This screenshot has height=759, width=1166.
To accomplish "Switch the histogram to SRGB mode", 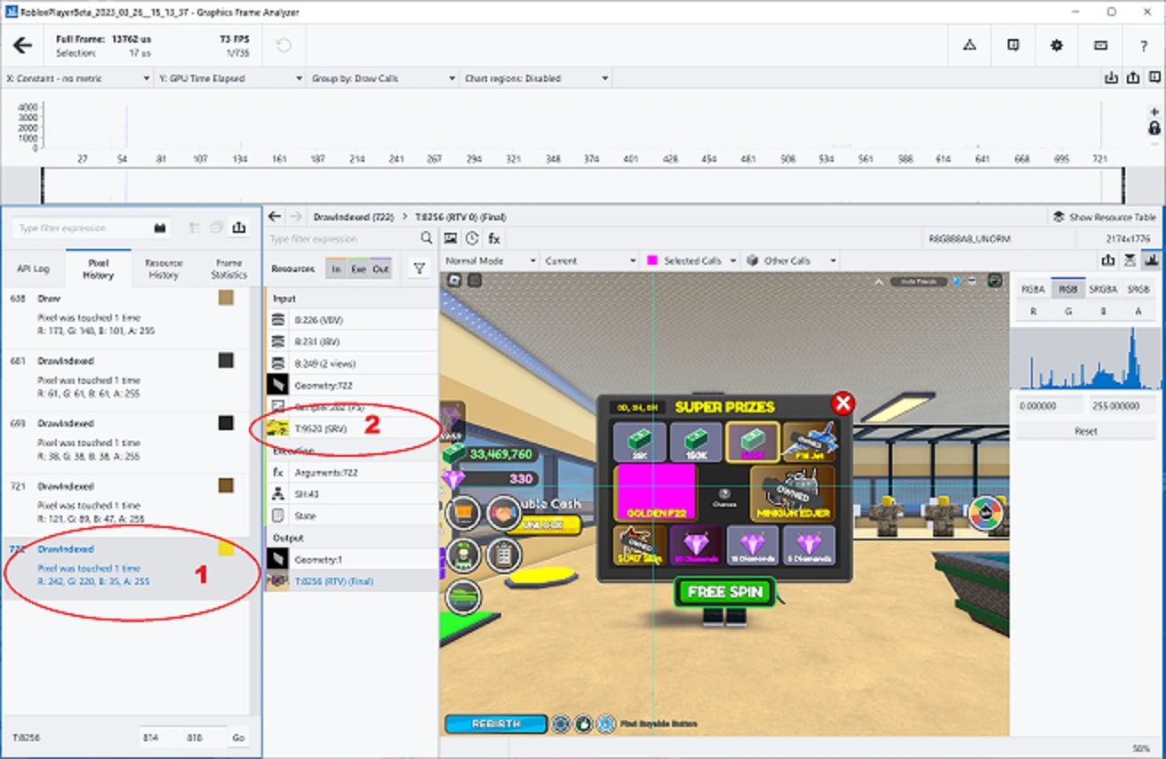I will coord(1138,289).
